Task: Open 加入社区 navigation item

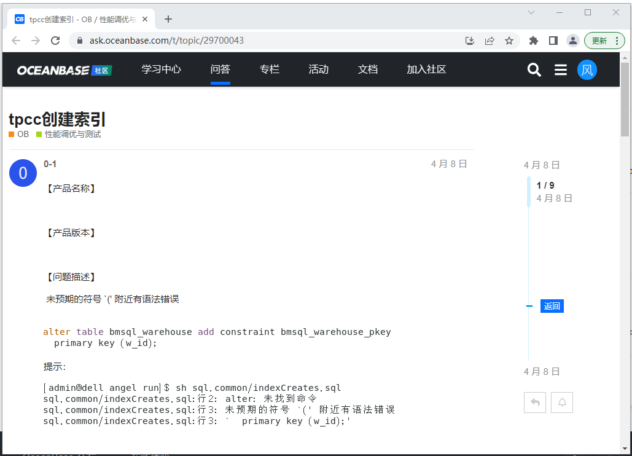Action: [426, 69]
